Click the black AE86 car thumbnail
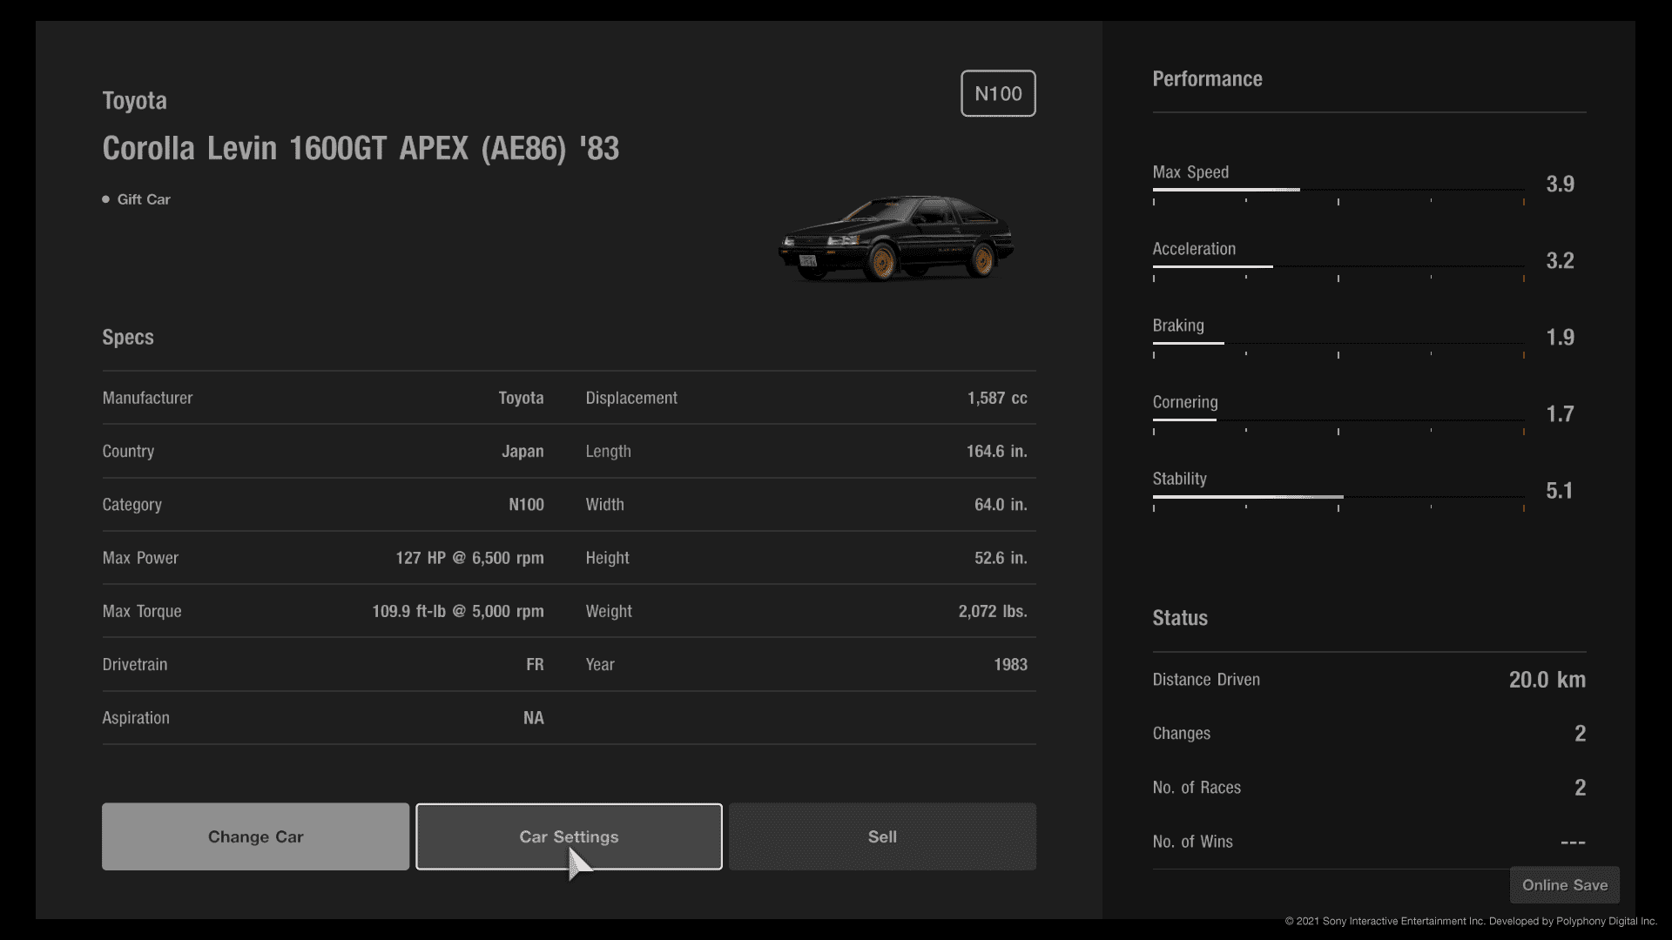1672x940 pixels. click(896, 238)
